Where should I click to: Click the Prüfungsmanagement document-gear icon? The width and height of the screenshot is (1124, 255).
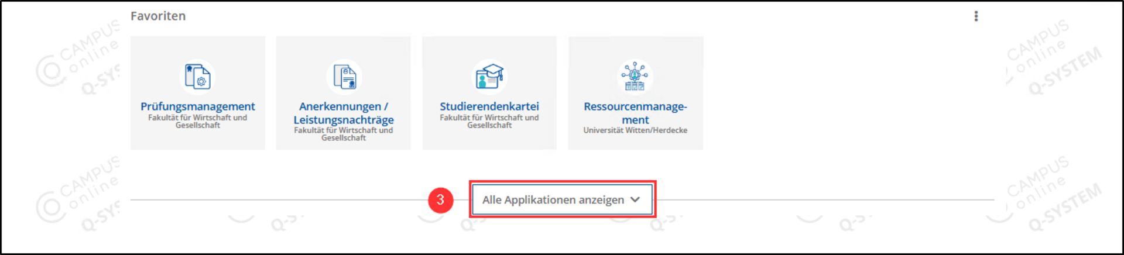pyautogui.click(x=197, y=77)
